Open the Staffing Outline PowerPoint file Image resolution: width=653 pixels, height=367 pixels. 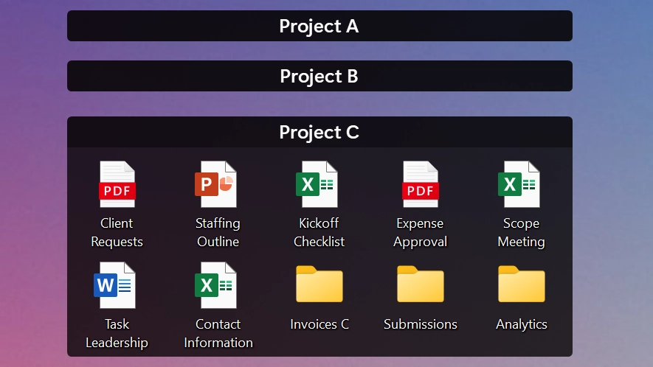point(215,184)
